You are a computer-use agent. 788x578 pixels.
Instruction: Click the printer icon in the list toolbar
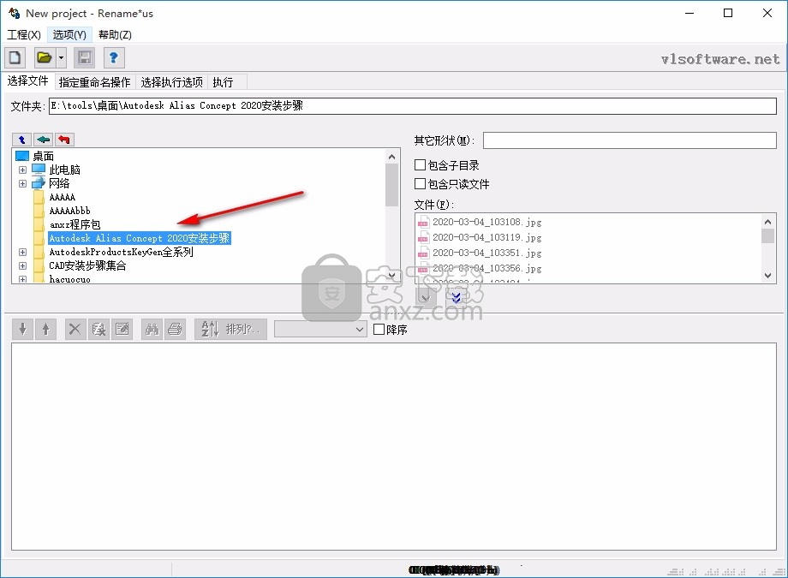coord(175,329)
